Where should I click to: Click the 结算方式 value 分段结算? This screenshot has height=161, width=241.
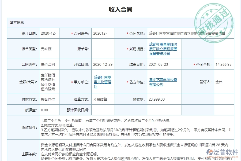[x=101, y=99]
